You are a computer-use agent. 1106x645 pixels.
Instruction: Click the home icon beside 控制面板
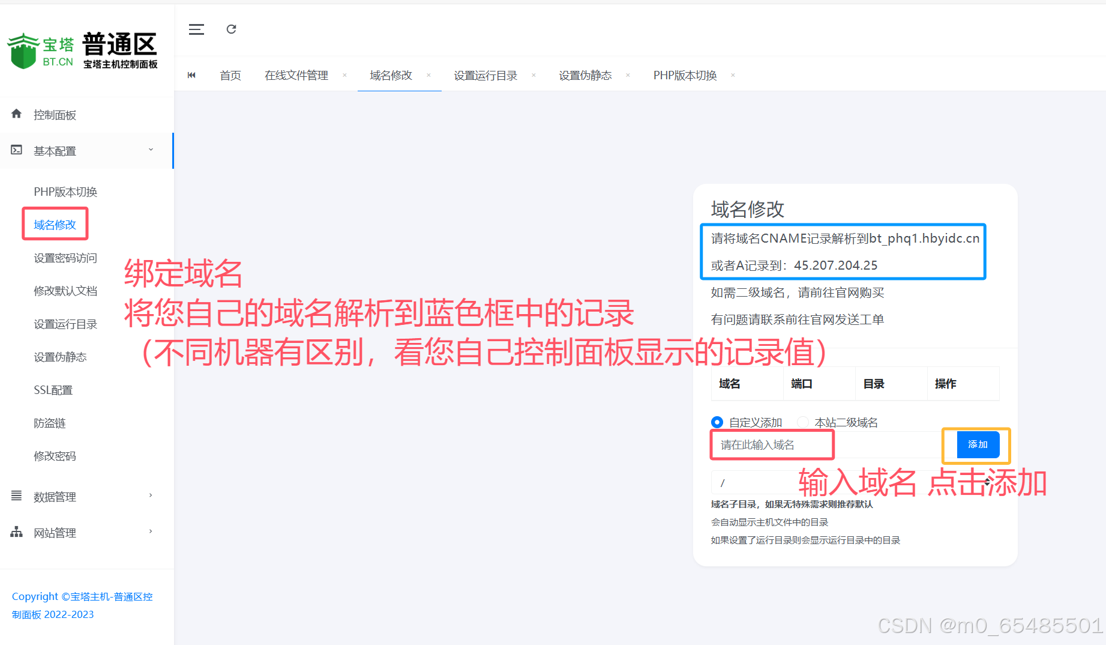coord(16,114)
